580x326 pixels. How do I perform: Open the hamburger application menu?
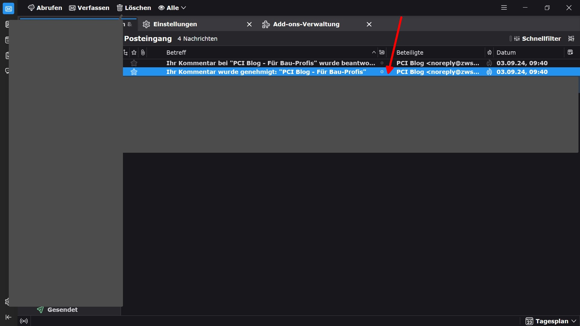[x=504, y=8]
